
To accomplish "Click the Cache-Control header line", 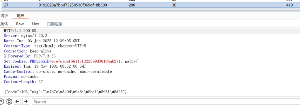I will tap(58, 72).
